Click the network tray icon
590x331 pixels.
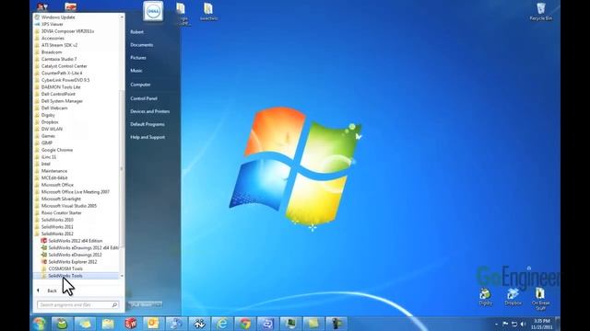tap(514, 324)
